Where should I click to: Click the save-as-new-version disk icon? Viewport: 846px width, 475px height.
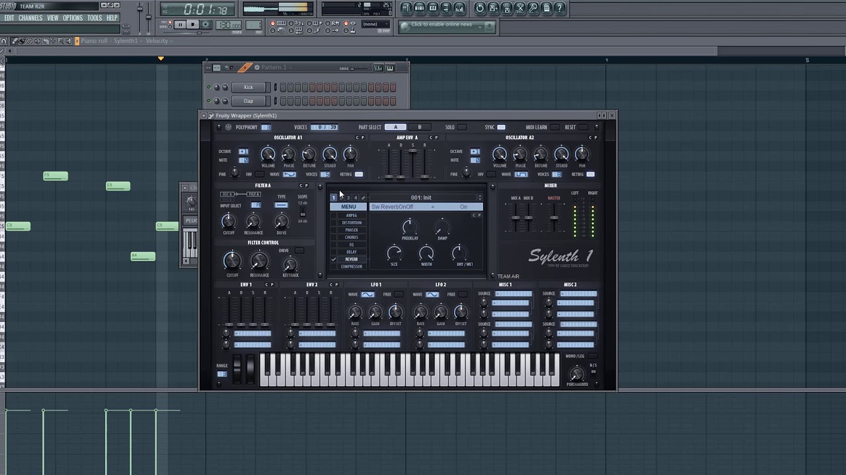(493, 9)
